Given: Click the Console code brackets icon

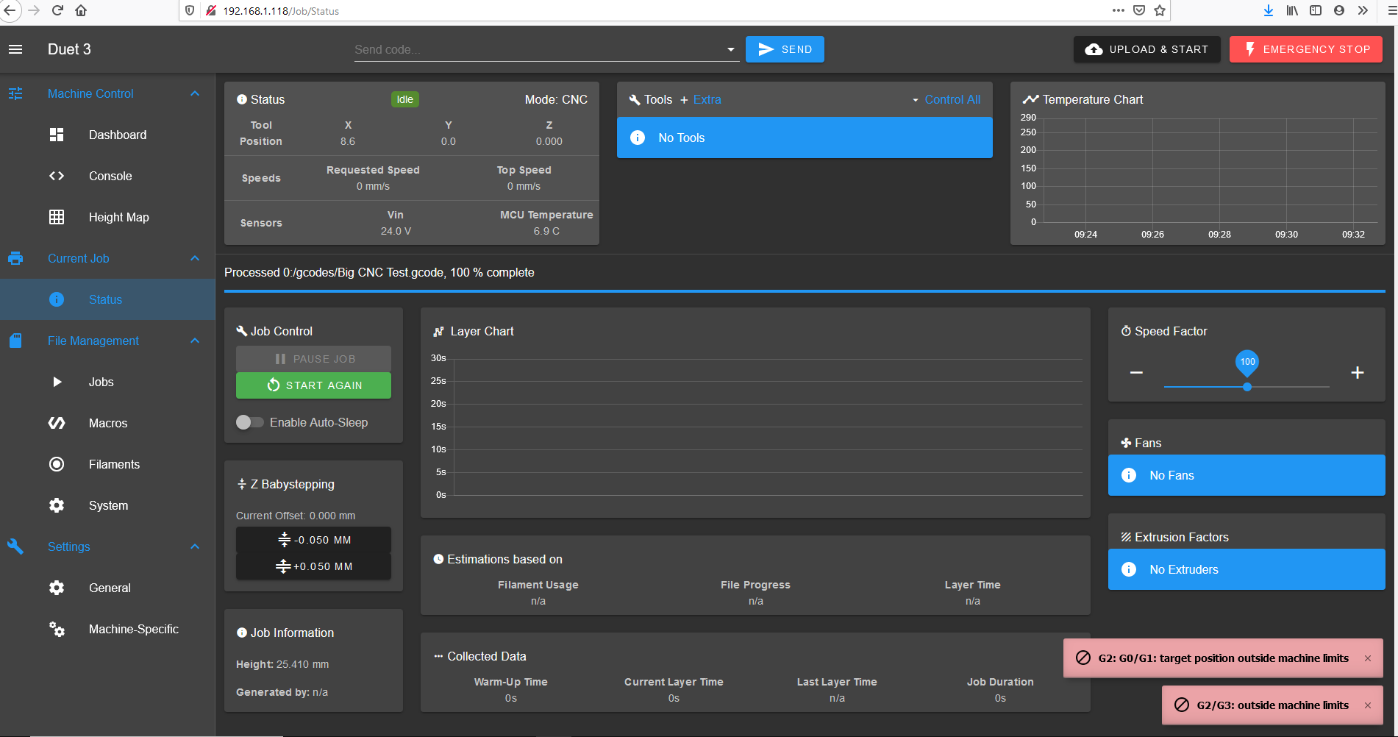Looking at the screenshot, I should pos(57,176).
